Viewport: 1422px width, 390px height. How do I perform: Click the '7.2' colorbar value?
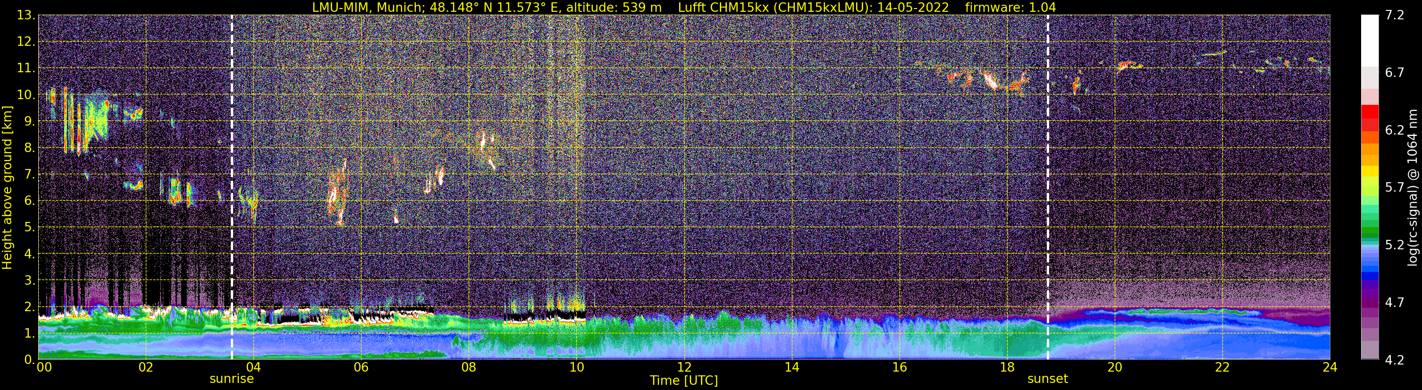1395,15
